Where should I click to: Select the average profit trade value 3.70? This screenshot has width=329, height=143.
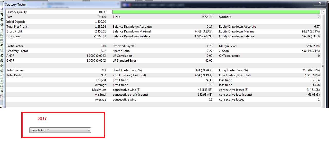[x=209, y=85]
